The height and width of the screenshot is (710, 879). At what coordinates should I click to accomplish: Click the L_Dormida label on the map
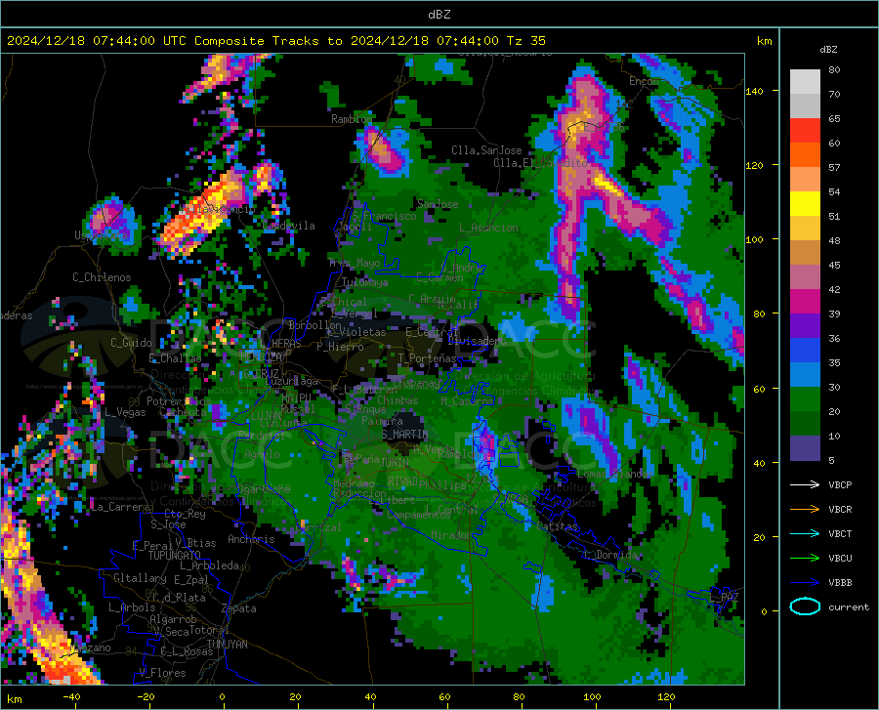[610, 555]
